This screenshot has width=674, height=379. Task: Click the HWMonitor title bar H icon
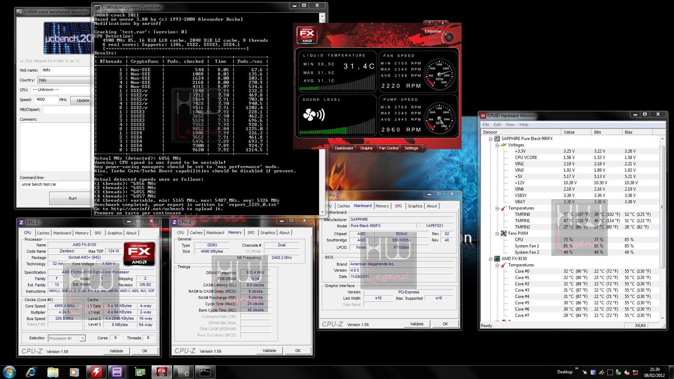pyautogui.click(x=483, y=116)
